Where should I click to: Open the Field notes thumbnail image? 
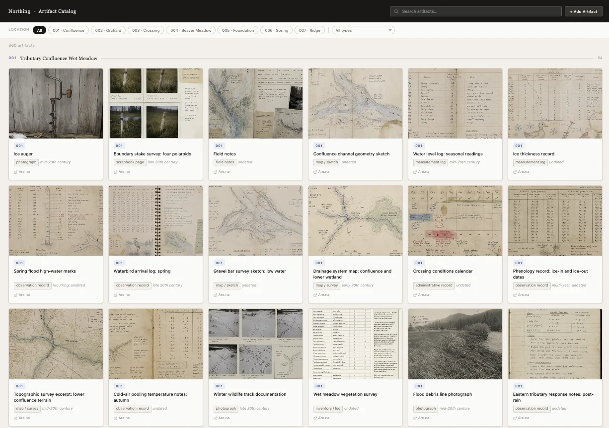coord(255,103)
